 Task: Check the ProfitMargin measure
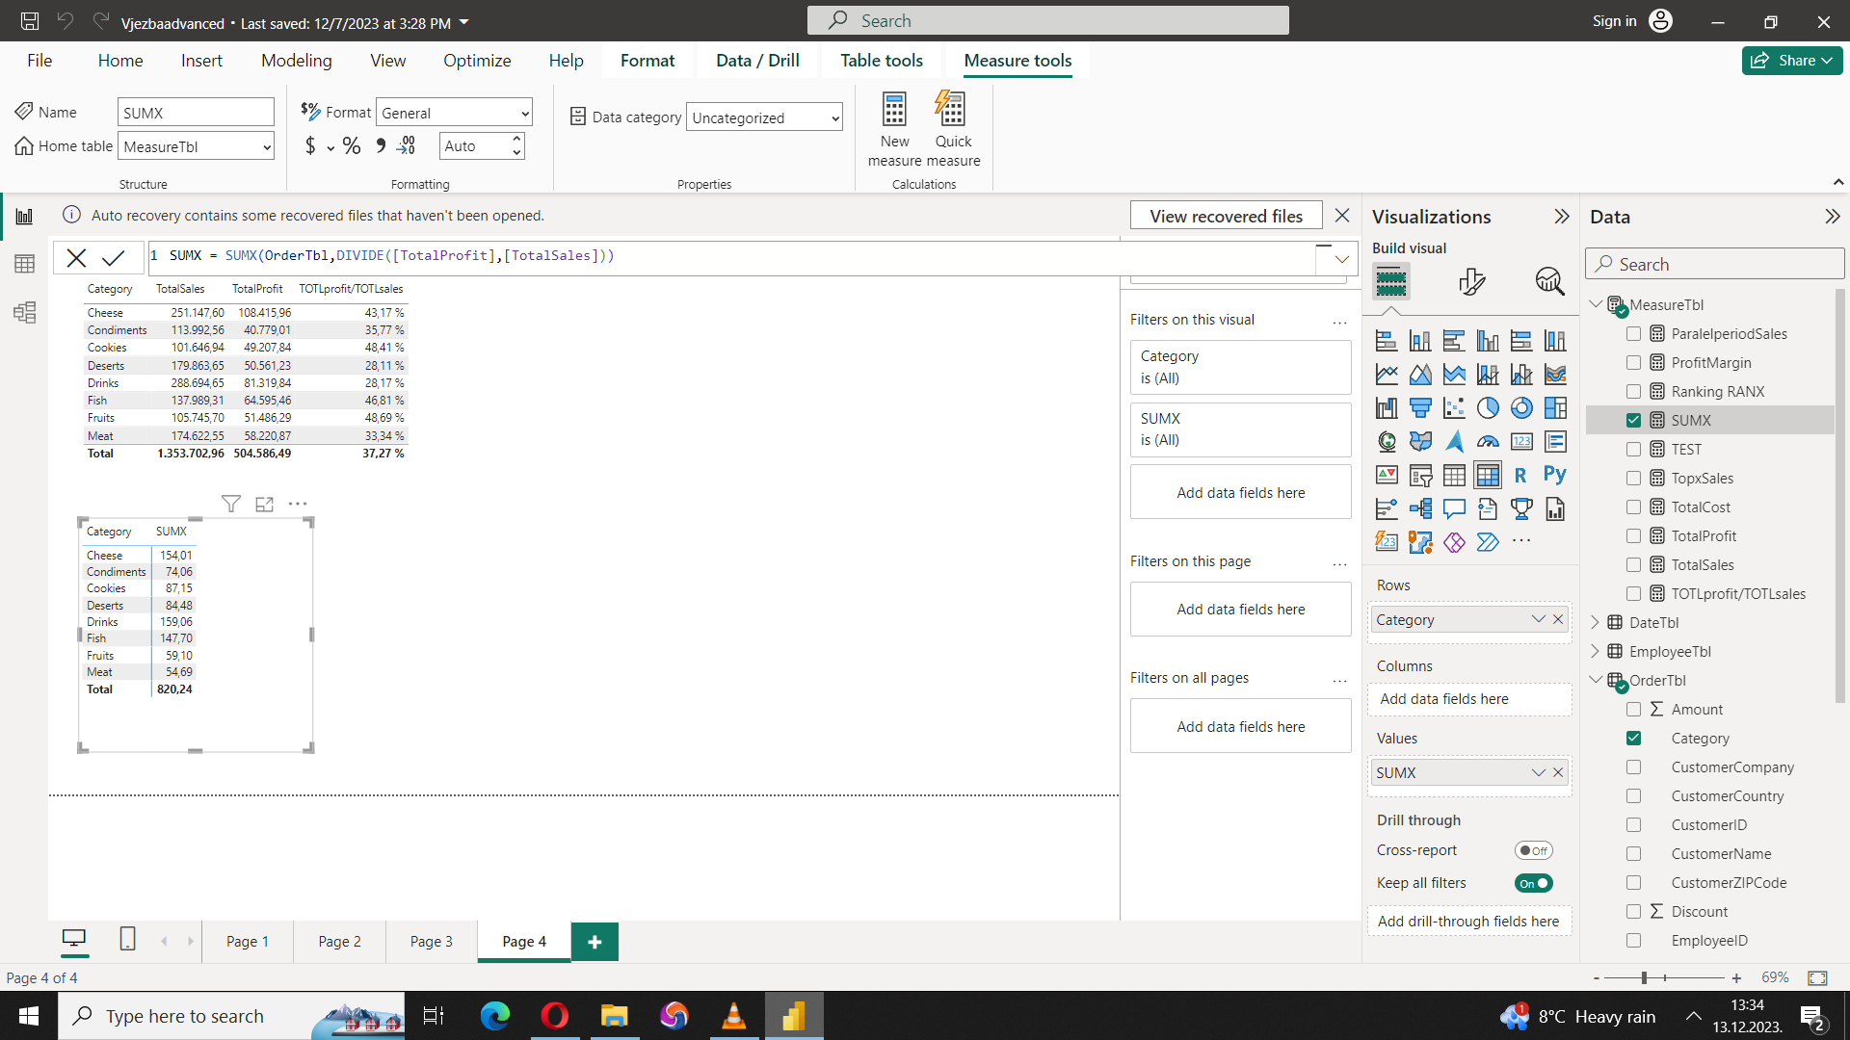[1633, 363]
